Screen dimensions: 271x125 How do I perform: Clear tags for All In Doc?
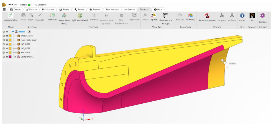tap(190, 17)
